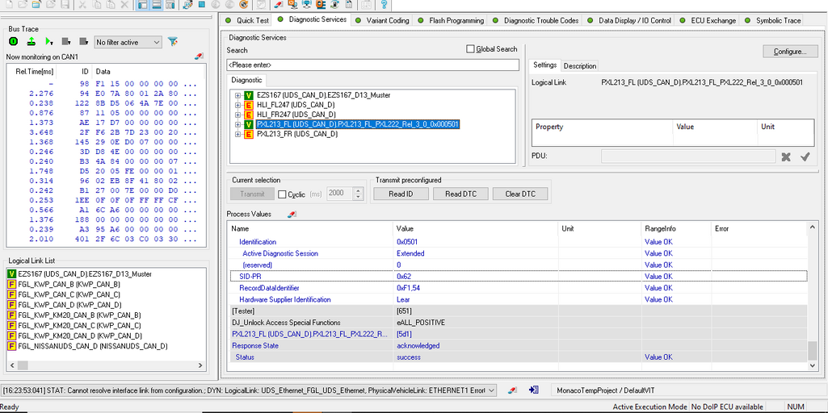Click the Read DTC button
Viewport: 828px width, 413px height.
pyautogui.click(x=459, y=194)
